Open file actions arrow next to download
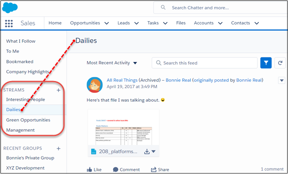288x179 pixels. coord(154,152)
